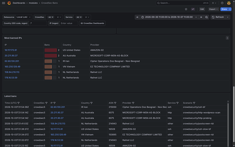
Task: Open IP 160.250.128.49 in Latest bans
Action: point(58,135)
